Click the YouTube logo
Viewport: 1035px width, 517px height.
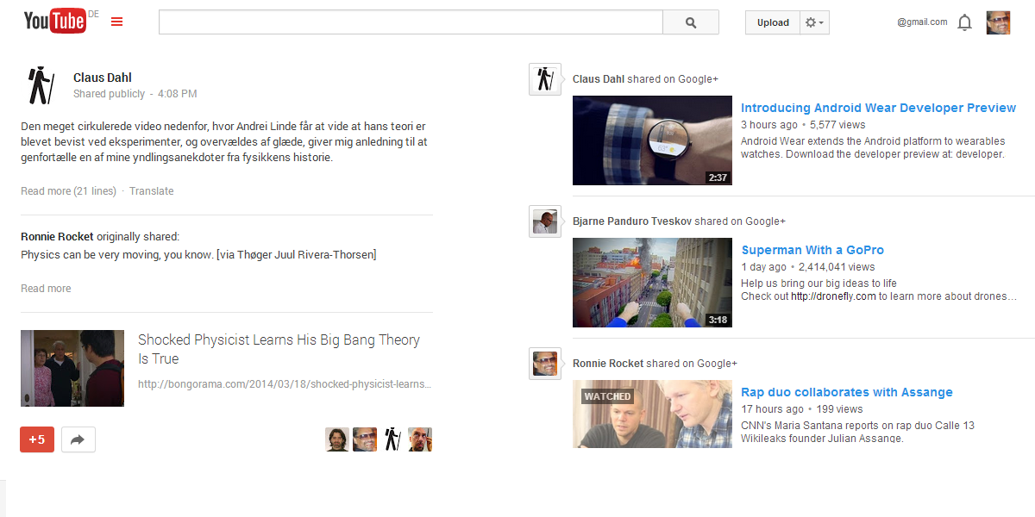pos(55,22)
